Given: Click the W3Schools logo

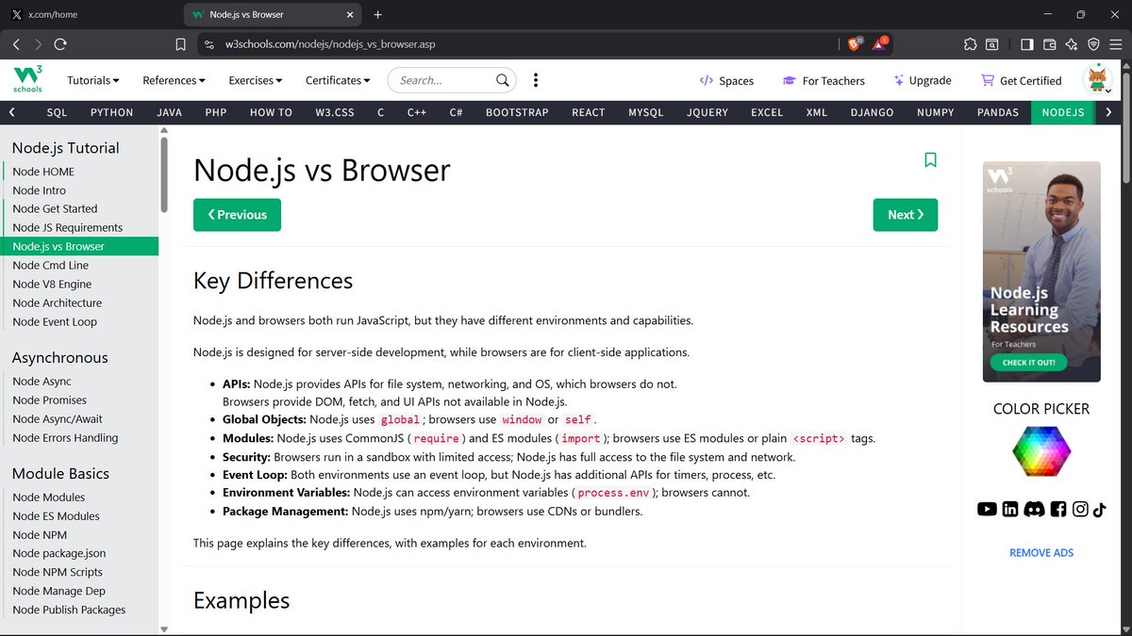Looking at the screenshot, I should (27, 79).
